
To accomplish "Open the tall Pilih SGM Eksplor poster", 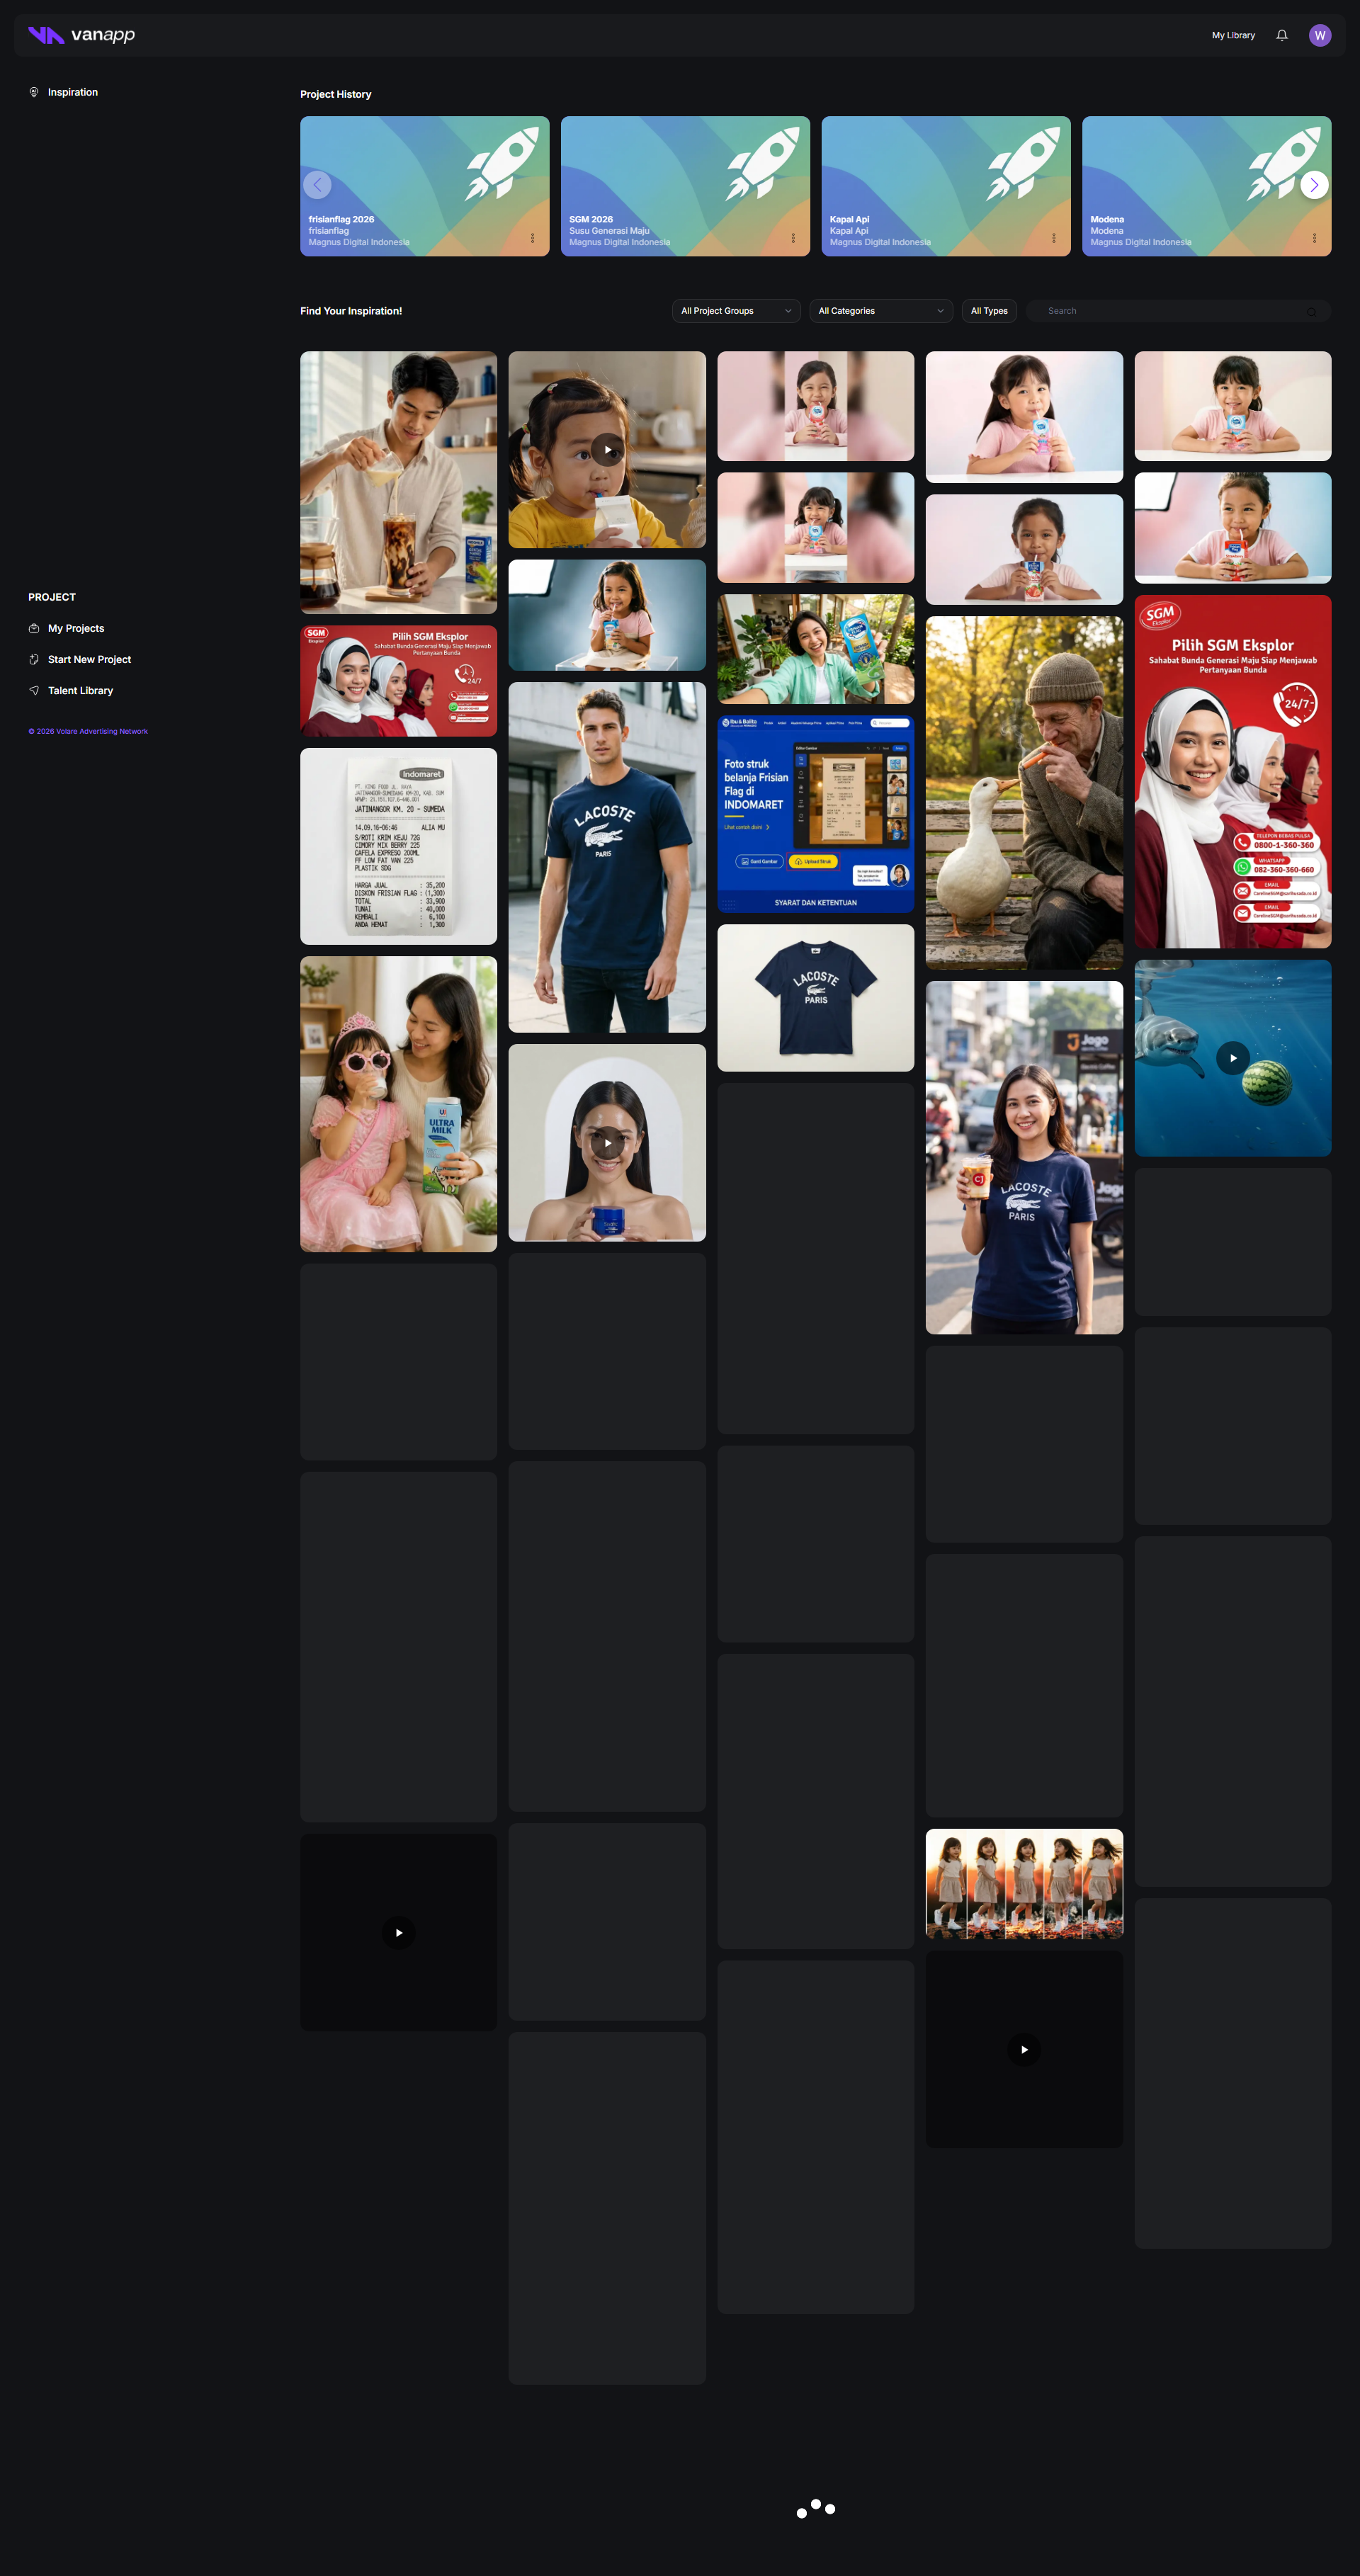I will (x=1232, y=772).
